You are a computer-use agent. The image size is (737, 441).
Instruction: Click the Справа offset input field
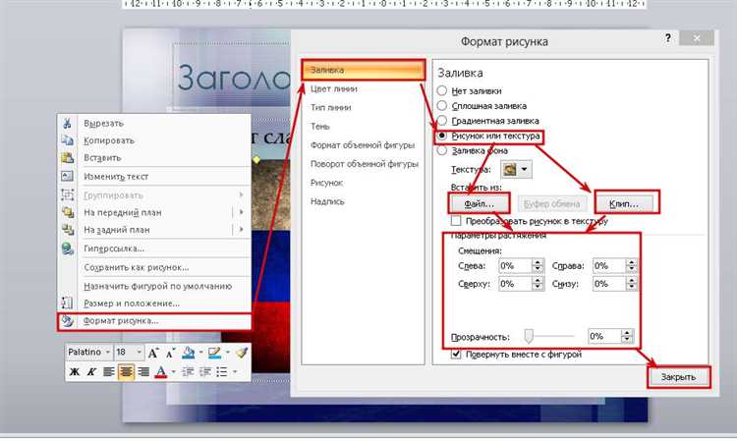(x=609, y=266)
